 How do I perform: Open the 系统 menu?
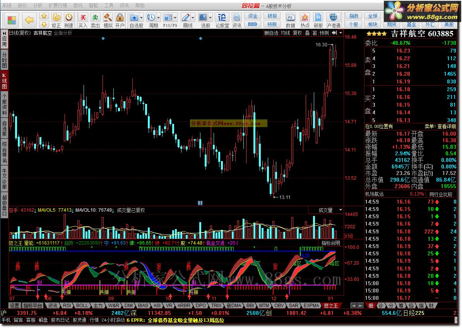click(x=7, y=5)
